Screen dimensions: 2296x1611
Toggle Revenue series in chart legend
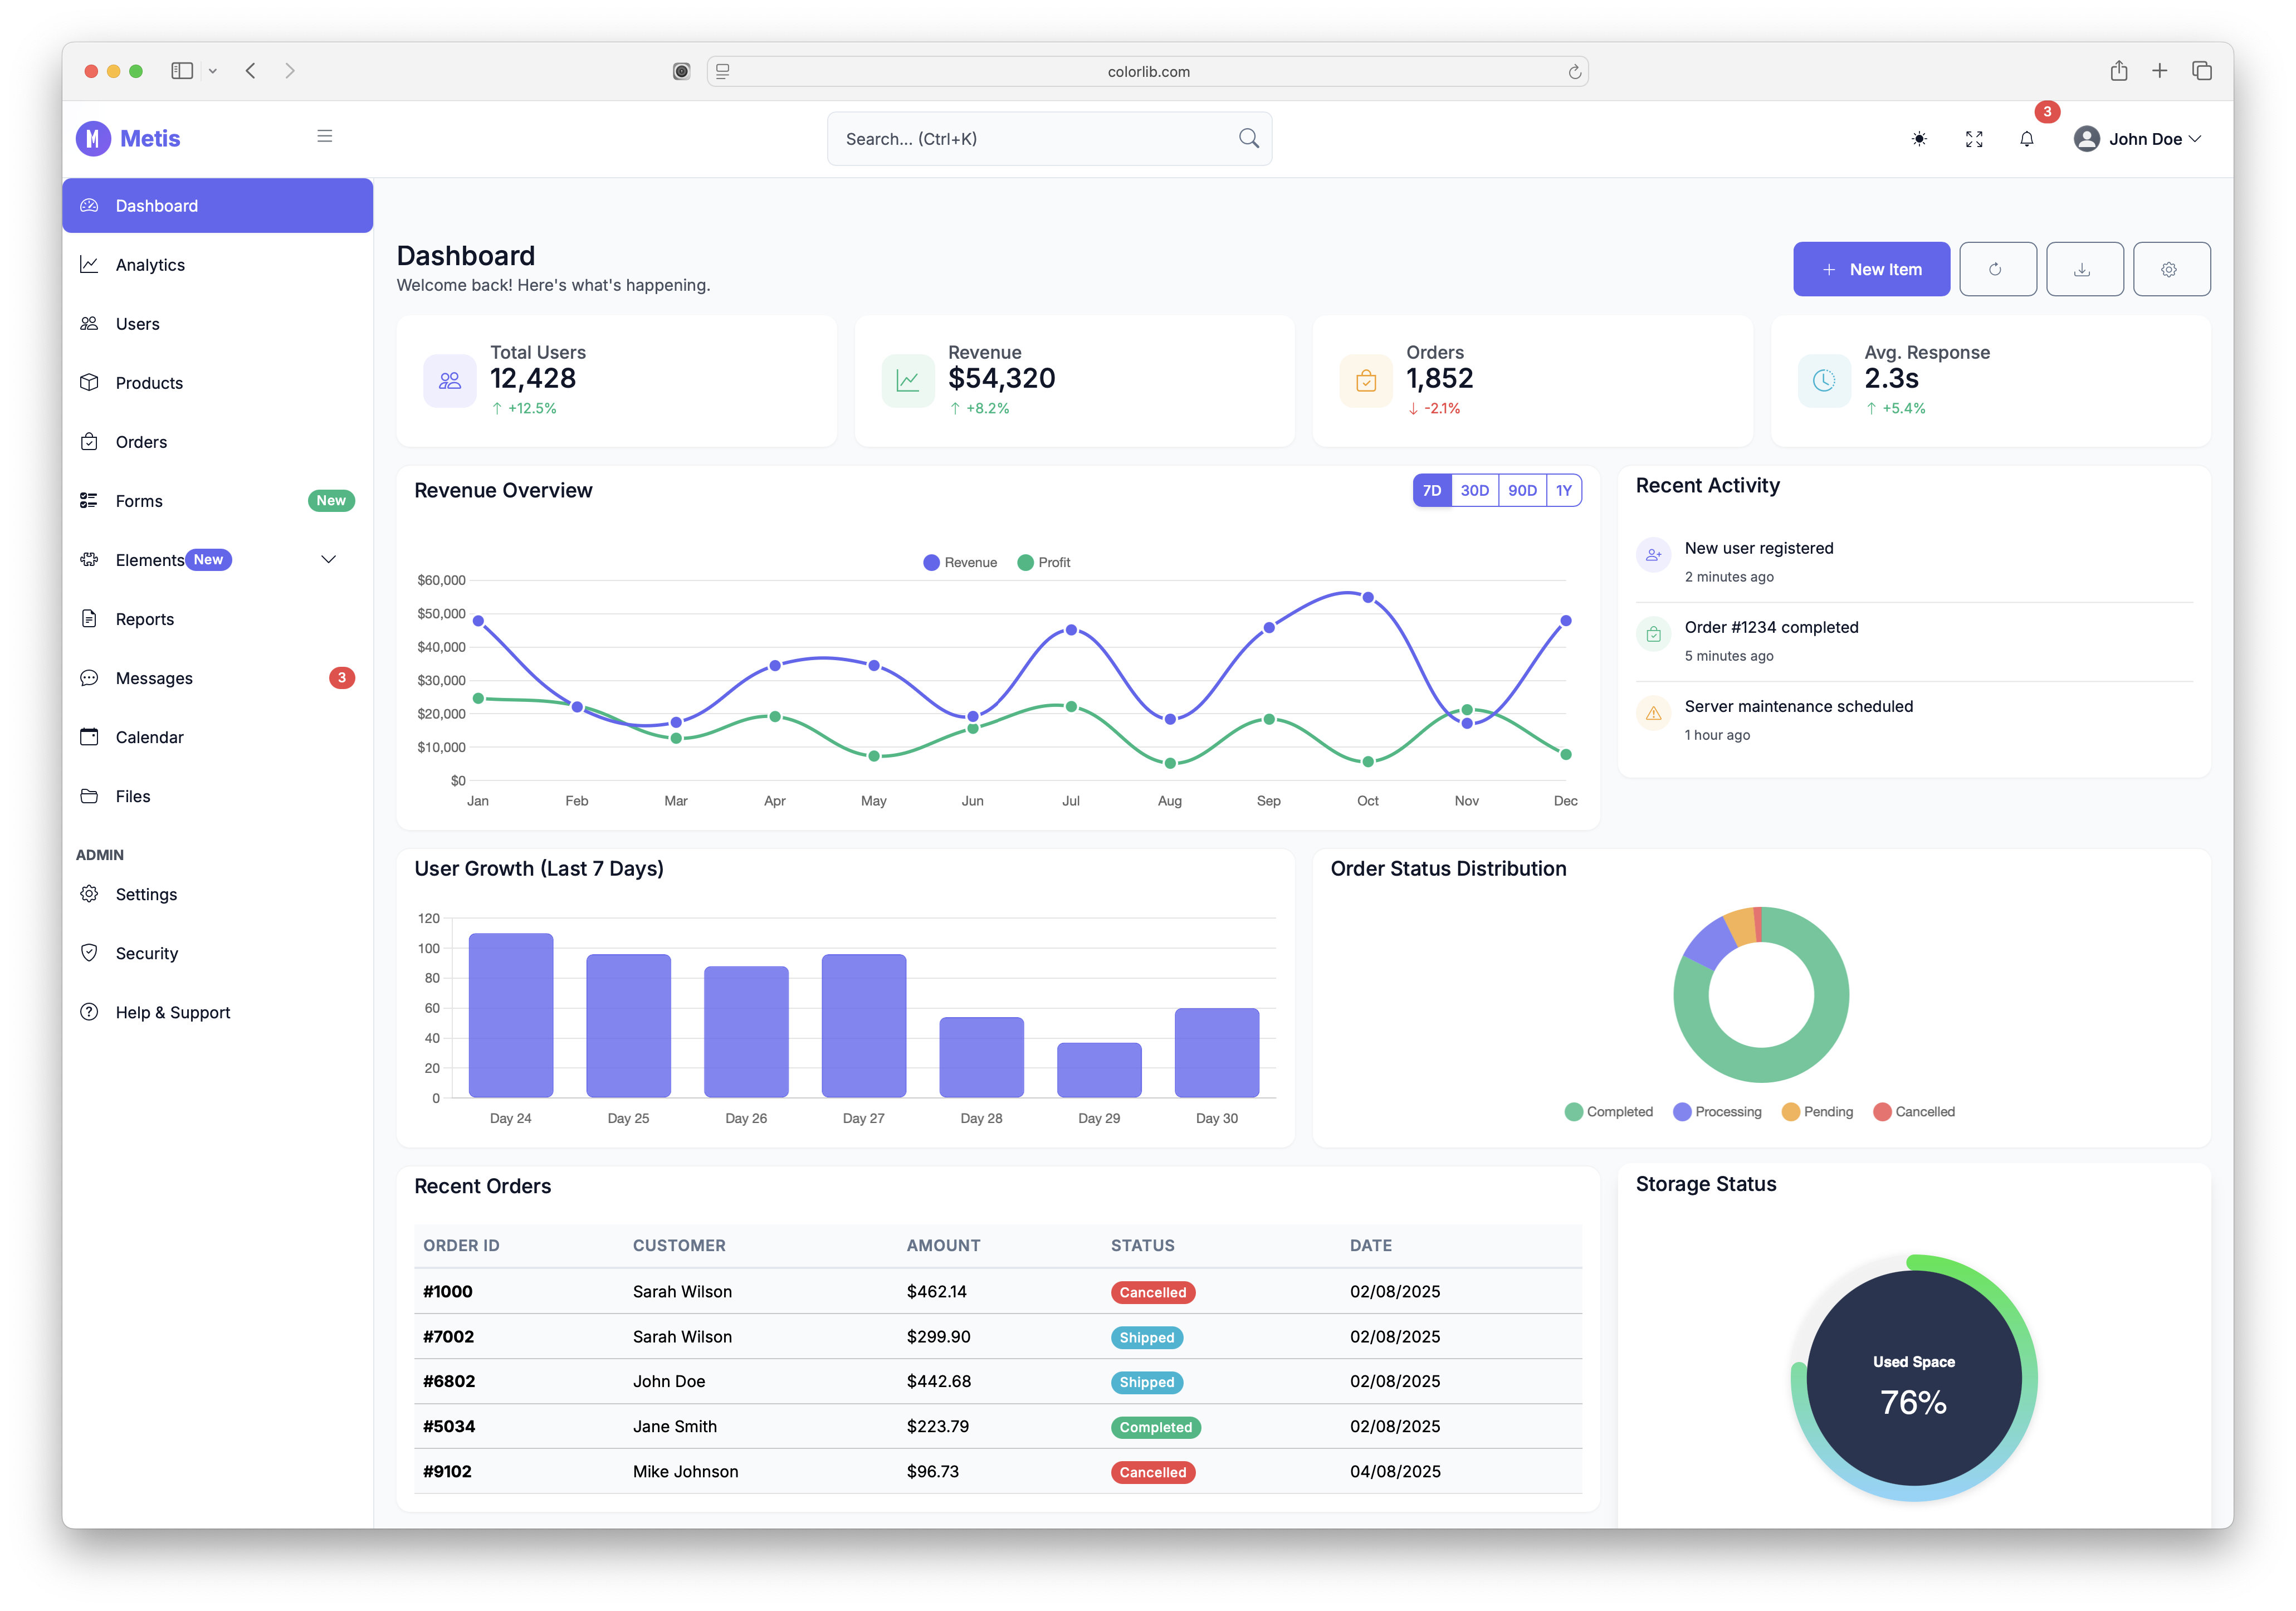coord(960,562)
